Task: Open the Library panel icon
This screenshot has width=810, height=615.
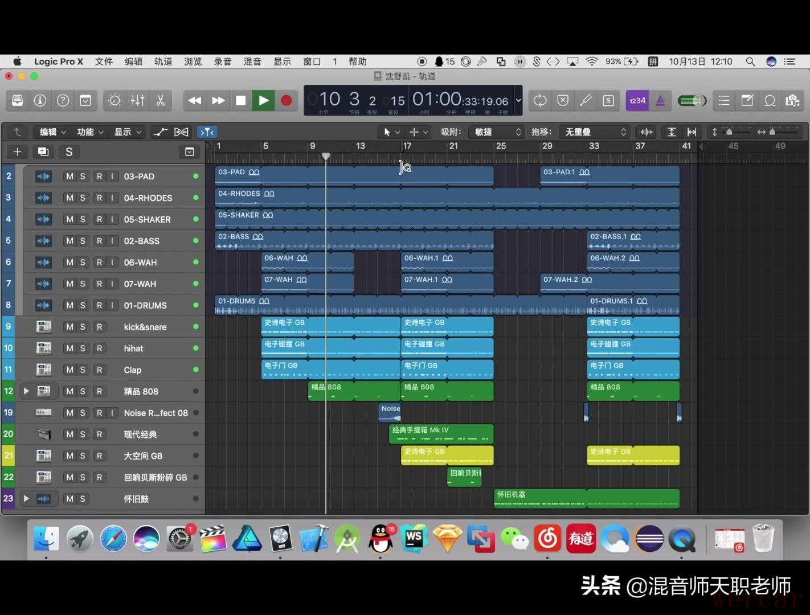Action: coord(18,101)
